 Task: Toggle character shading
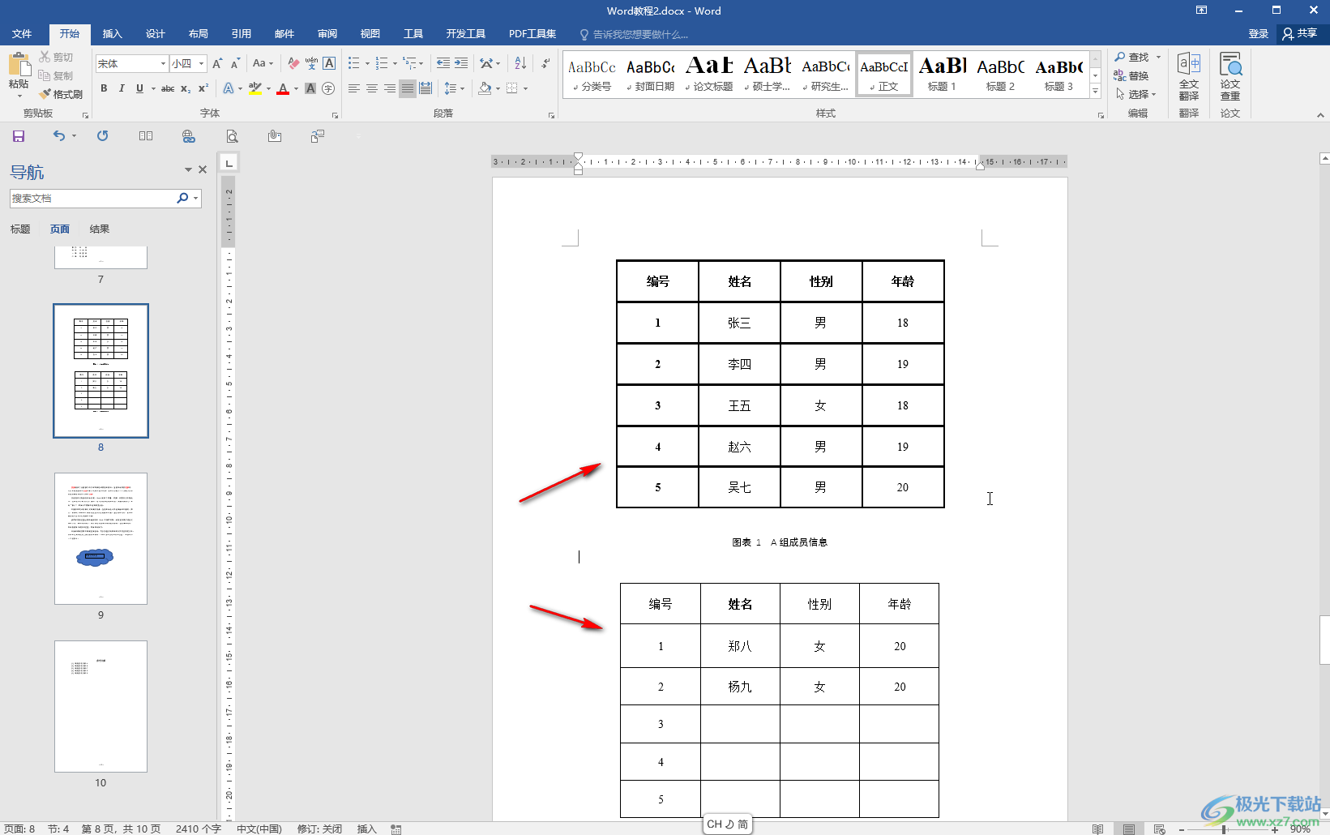tap(310, 88)
